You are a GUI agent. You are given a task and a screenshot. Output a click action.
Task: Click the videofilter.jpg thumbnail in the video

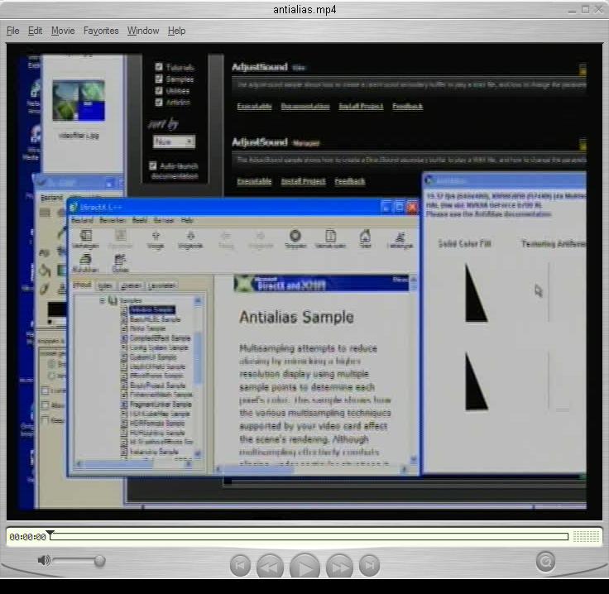point(79,101)
